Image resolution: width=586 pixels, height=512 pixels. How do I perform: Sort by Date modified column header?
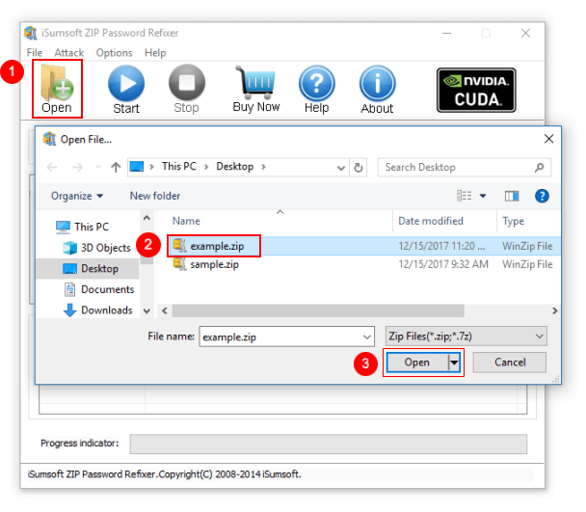[431, 221]
